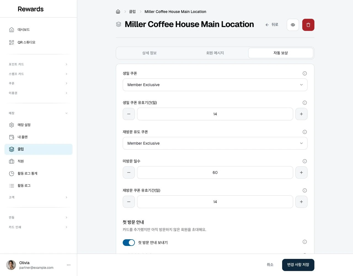Open the 생일 쿠폰 dropdown
Viewport: 353px width, 276px height.
pyautogui.click(x=215, y=85)
